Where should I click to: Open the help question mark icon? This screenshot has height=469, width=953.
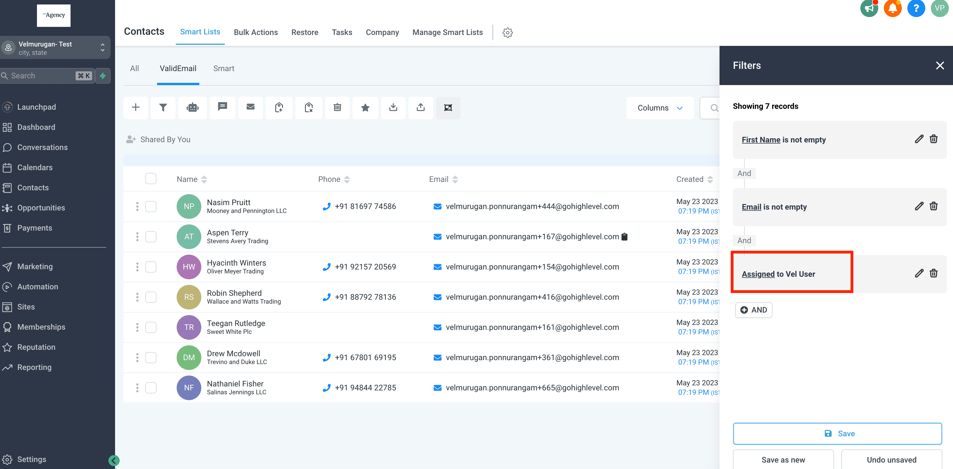pyautogui.click(x=916, y=8)
